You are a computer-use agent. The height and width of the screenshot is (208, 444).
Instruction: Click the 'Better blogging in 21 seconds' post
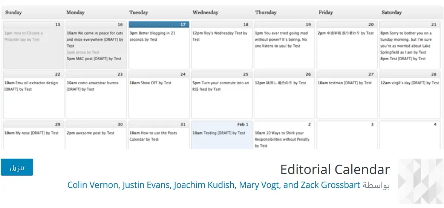tap(152, 36)
